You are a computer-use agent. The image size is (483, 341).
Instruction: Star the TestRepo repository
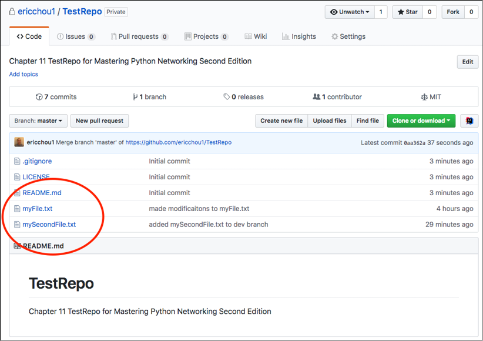(x=408, y=12)
